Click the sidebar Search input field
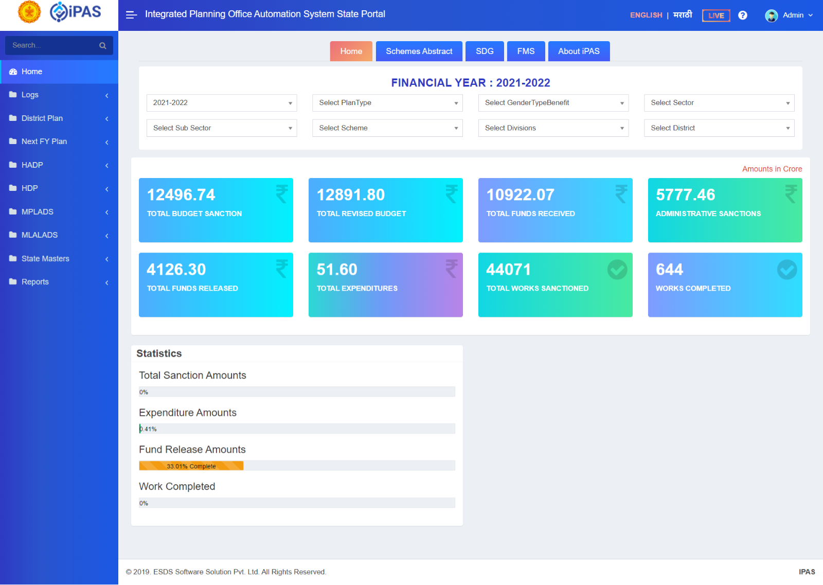This screenshot has width=823, height=585. pyautogui.click(x=51, y=46)
